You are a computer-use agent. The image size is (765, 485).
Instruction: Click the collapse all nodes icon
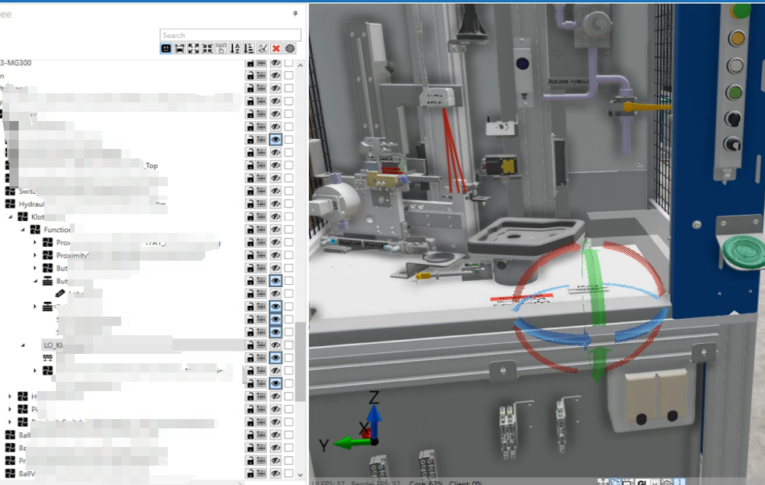coord(207,48)
